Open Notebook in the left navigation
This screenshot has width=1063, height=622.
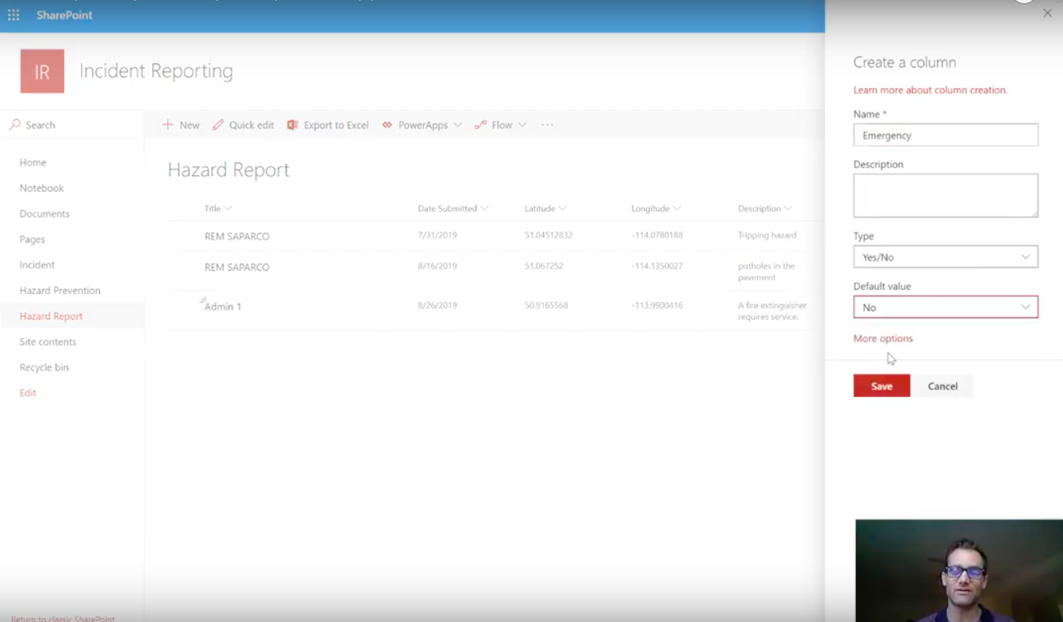[x=42, y=188]
